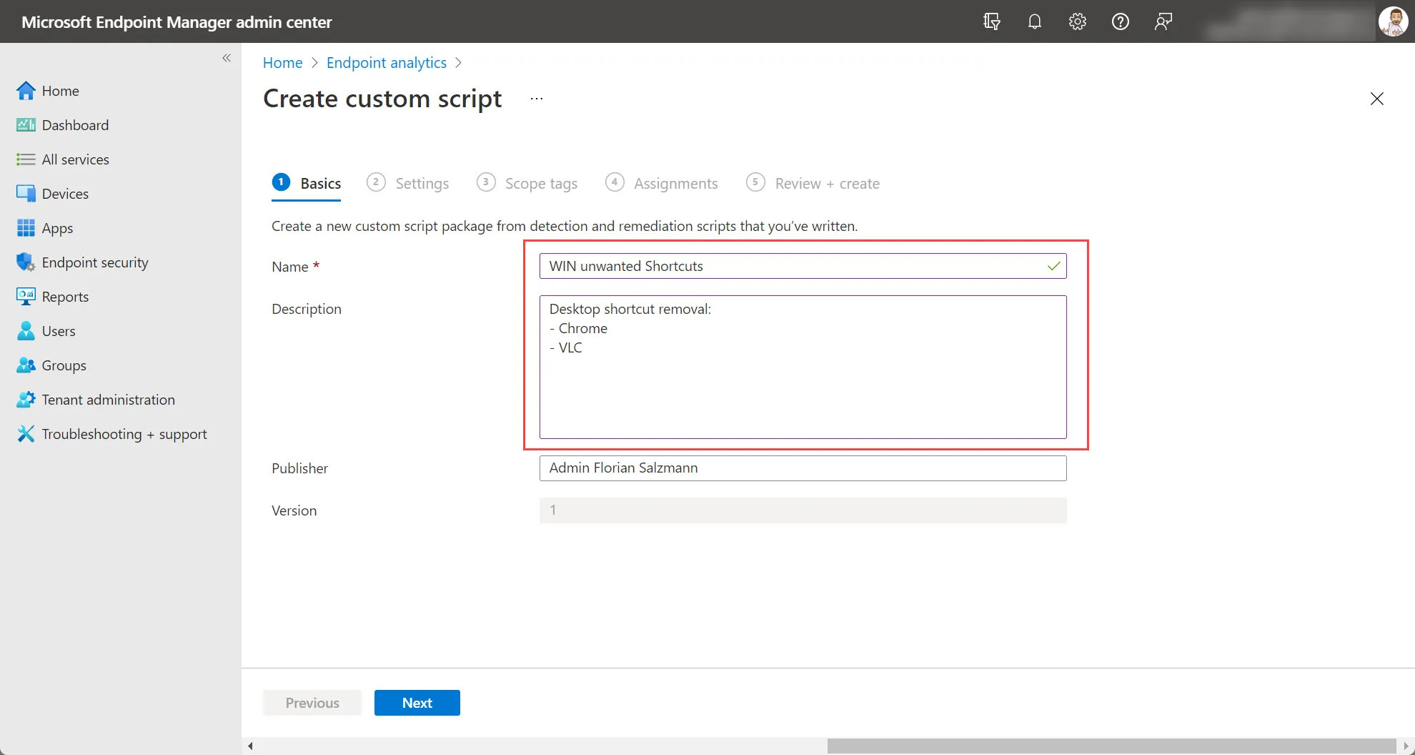Go to Review + create step
The height and width of the screenshot is (755, 1415).
[813, 184]
